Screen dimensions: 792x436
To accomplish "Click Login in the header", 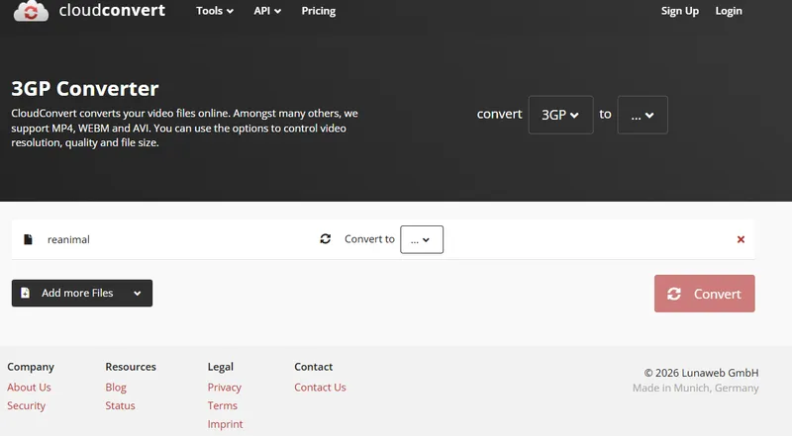I will click(x=729, y=11).
